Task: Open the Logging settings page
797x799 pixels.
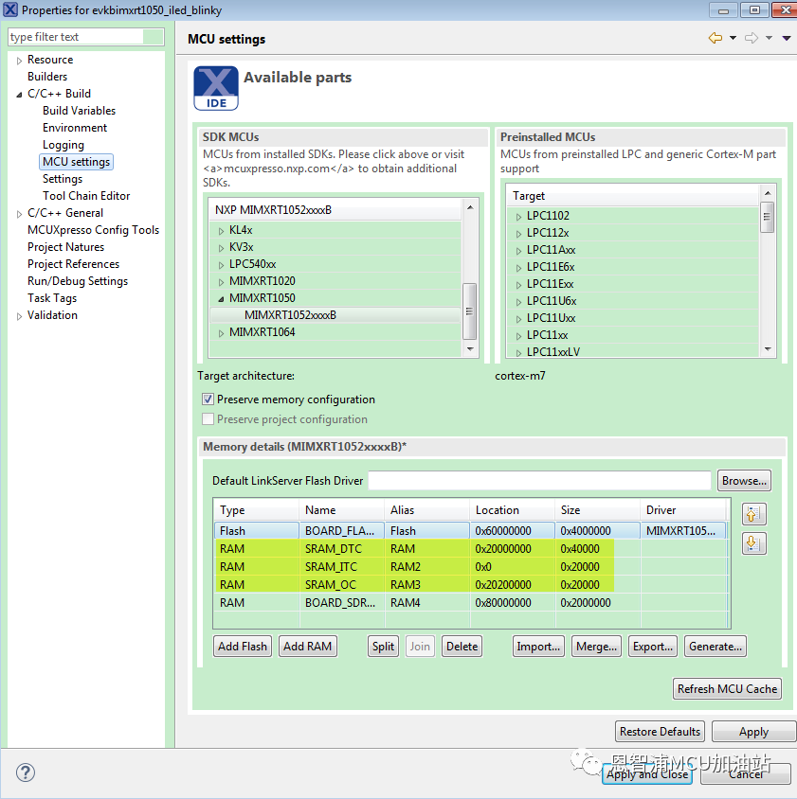Action: point(63,145)
